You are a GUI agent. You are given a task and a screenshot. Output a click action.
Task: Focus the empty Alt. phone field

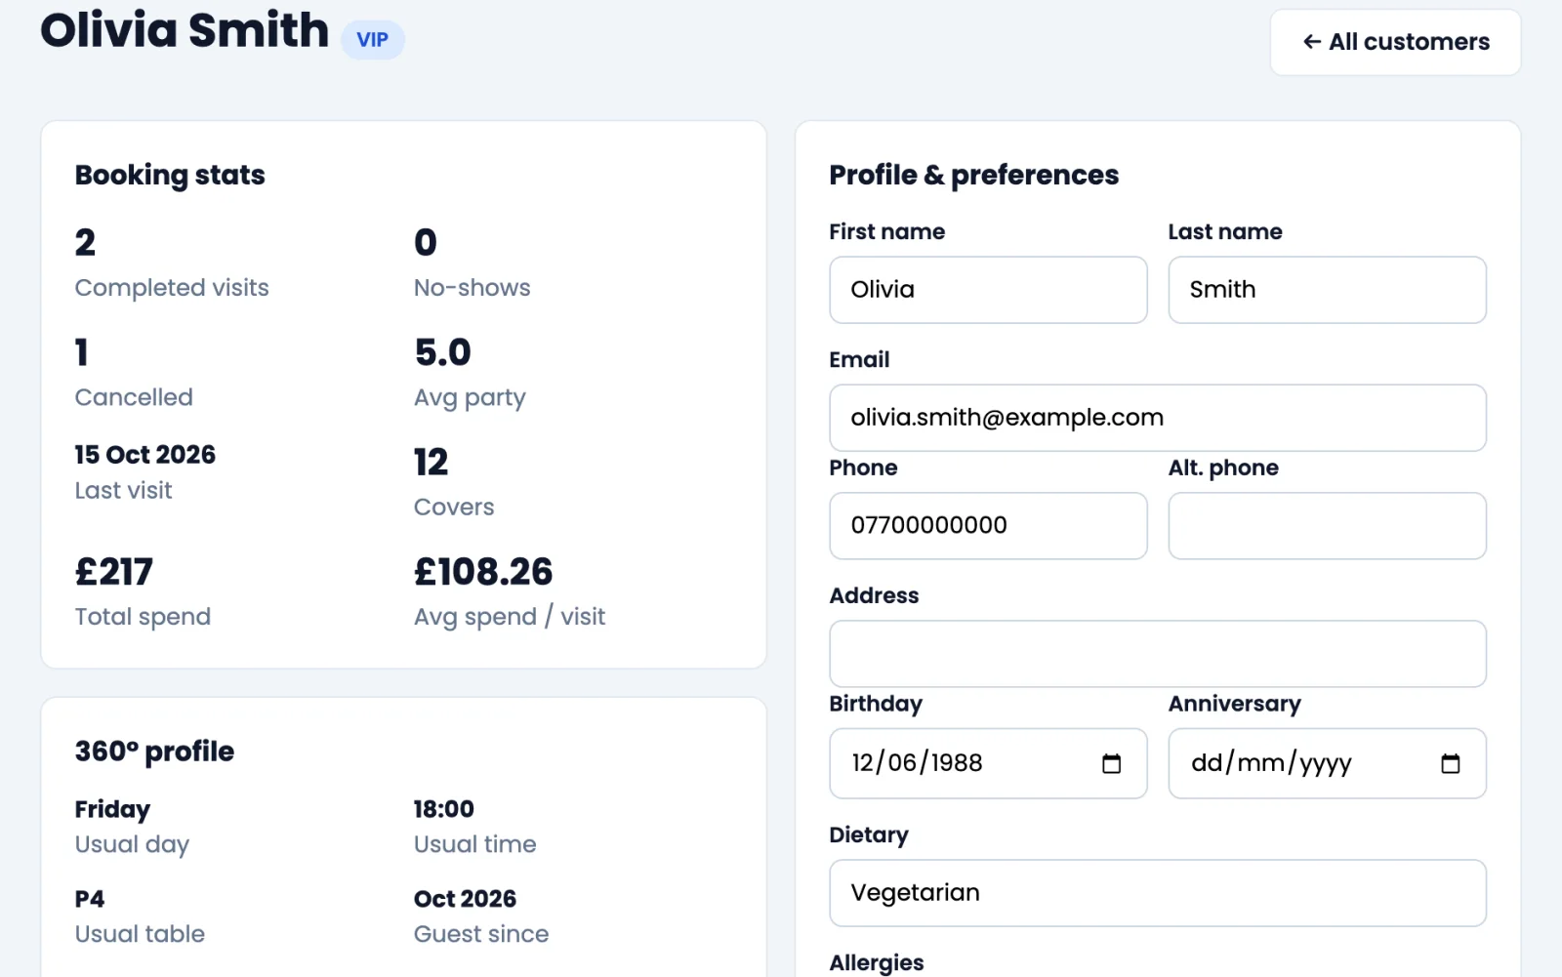coord(1327,526)
